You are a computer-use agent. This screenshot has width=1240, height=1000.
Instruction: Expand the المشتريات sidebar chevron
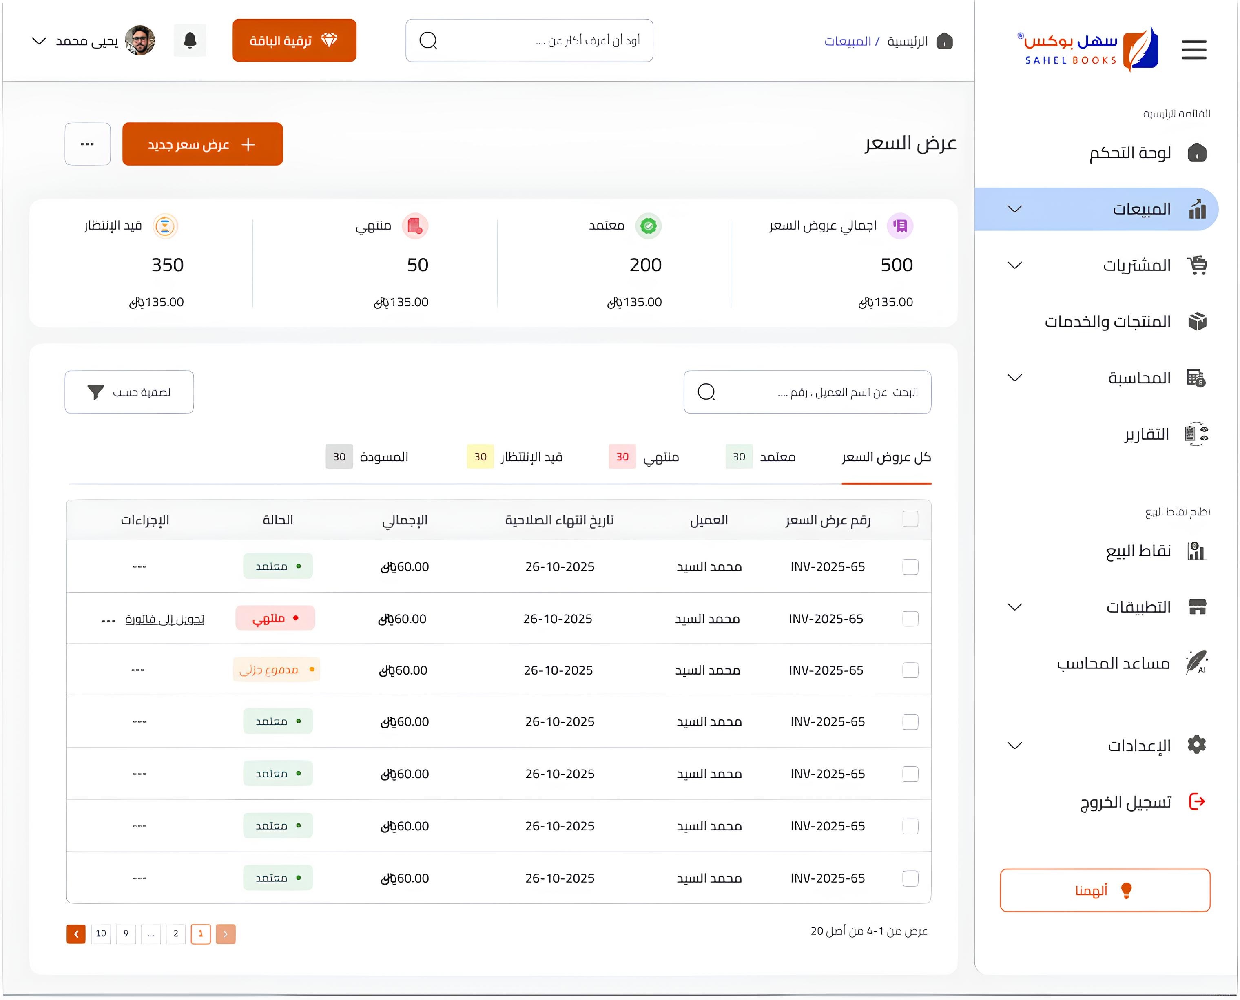(x=1015, y=265)
